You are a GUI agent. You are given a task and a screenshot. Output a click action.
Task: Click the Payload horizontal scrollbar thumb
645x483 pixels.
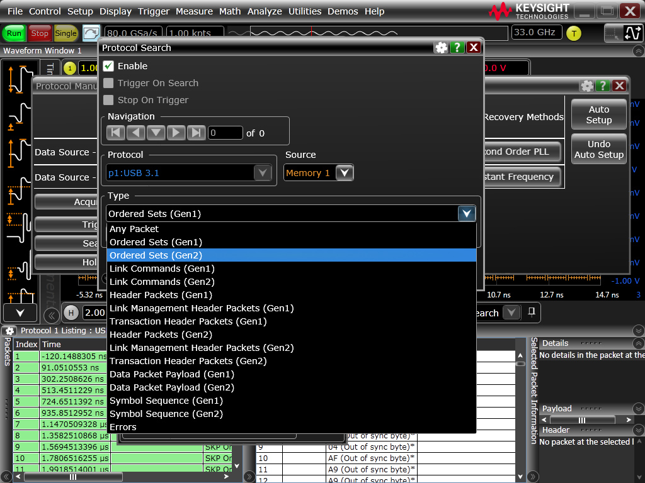click(x=581, y=420)
